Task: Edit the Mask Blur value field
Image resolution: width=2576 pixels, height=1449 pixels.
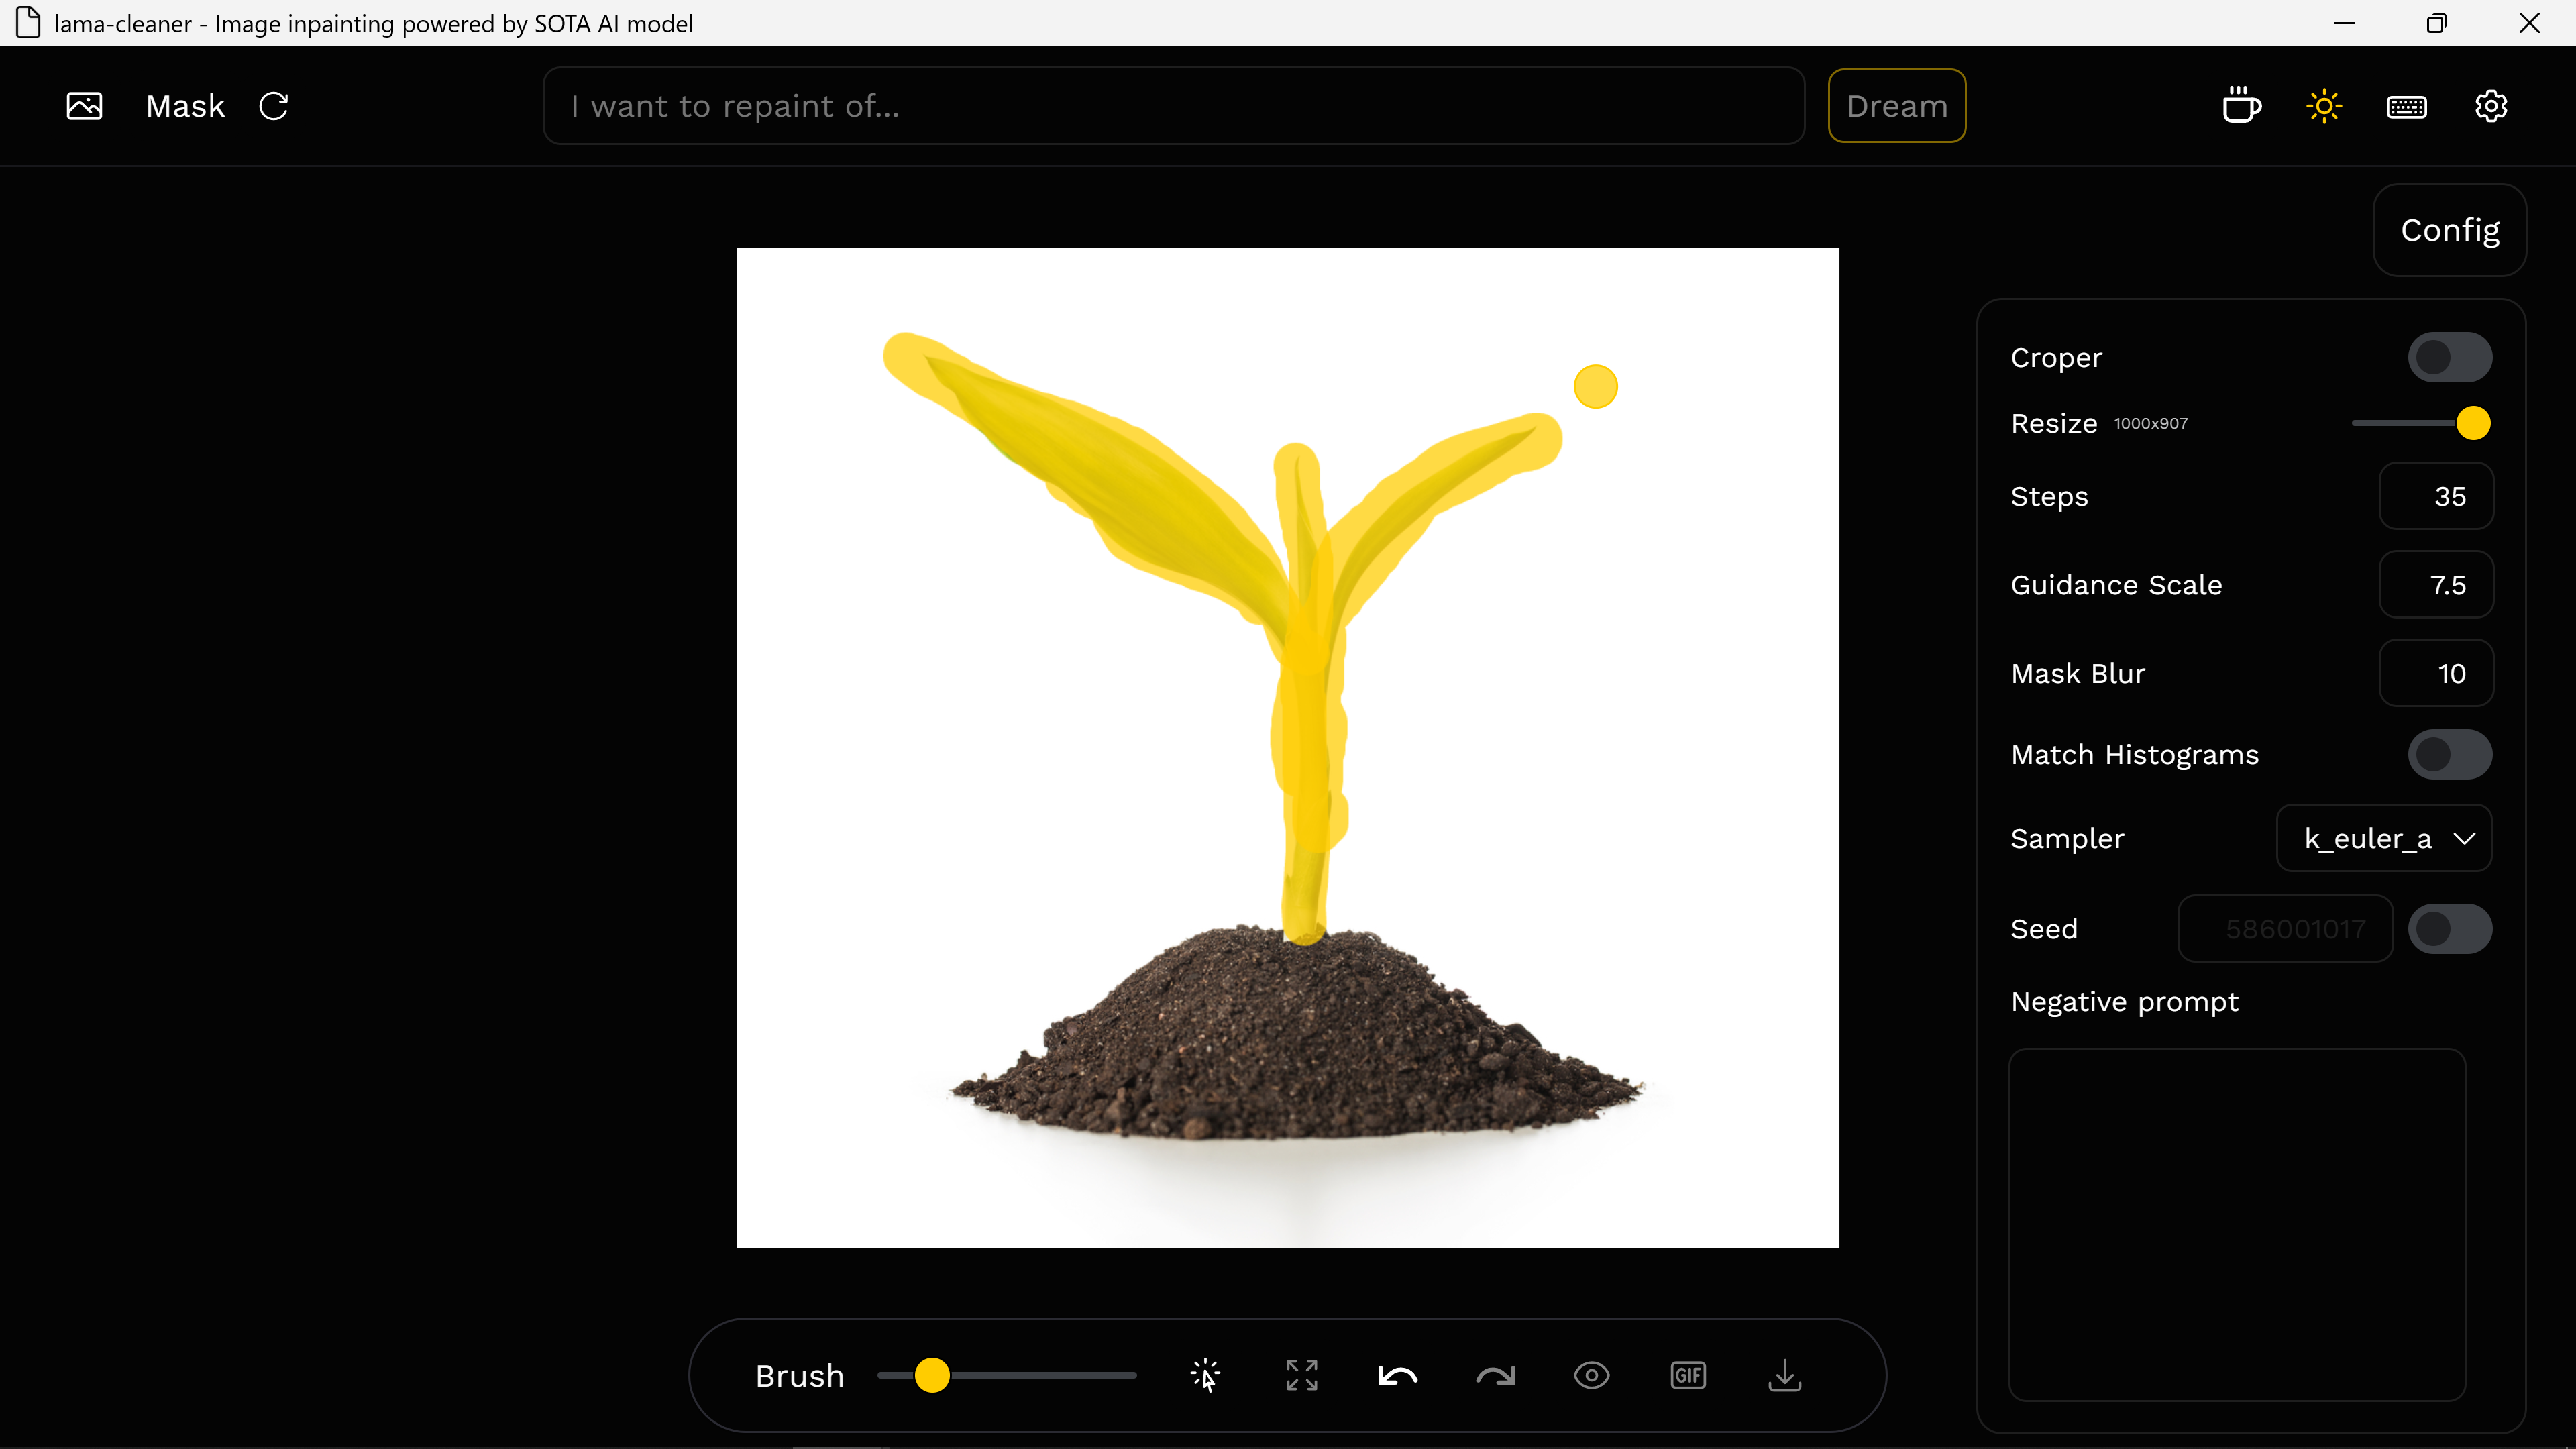Action: [x=2435, y=673]
